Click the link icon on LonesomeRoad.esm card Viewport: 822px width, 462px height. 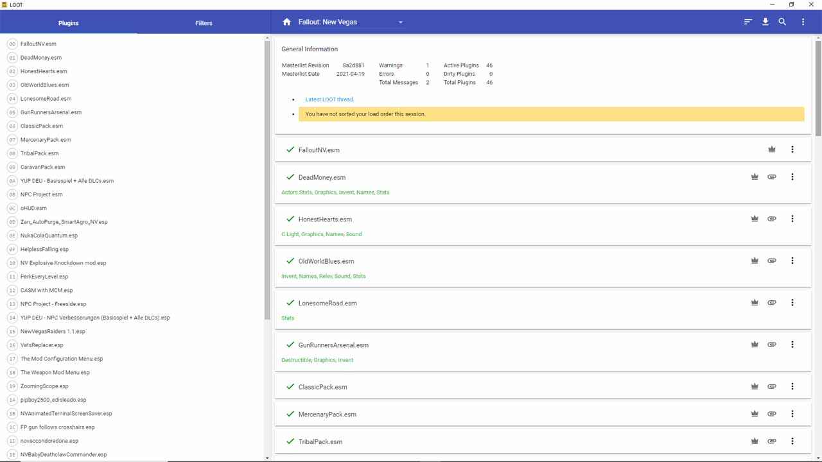click(772, 302)
